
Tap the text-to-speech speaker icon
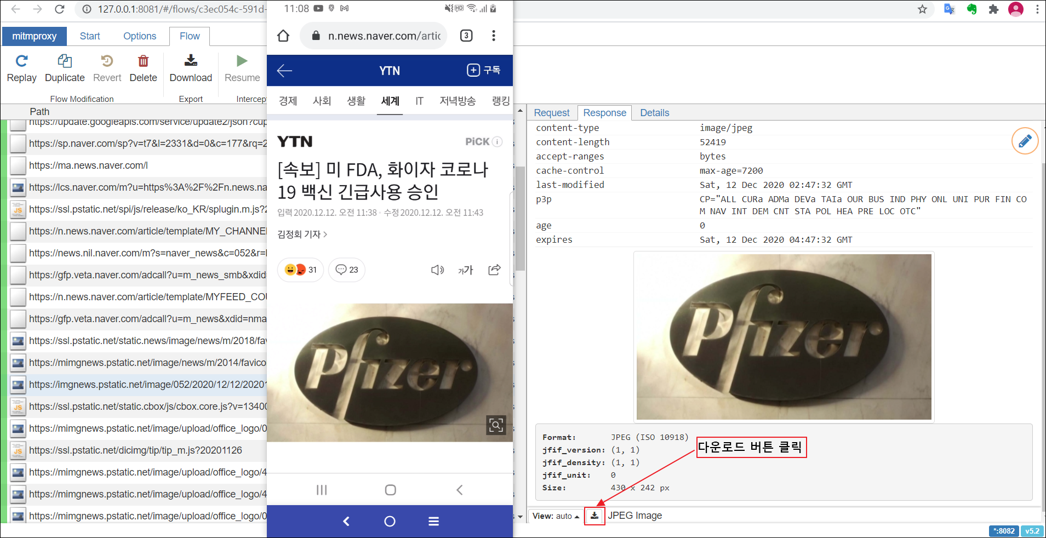click(437, 270)
